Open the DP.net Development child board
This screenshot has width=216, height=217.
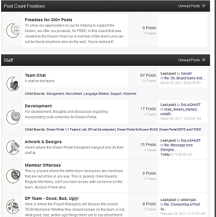(x=102, y=129)
